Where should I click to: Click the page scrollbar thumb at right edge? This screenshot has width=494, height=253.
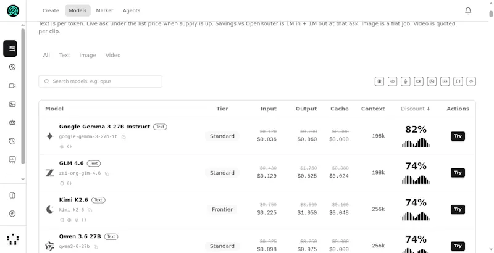491,14
